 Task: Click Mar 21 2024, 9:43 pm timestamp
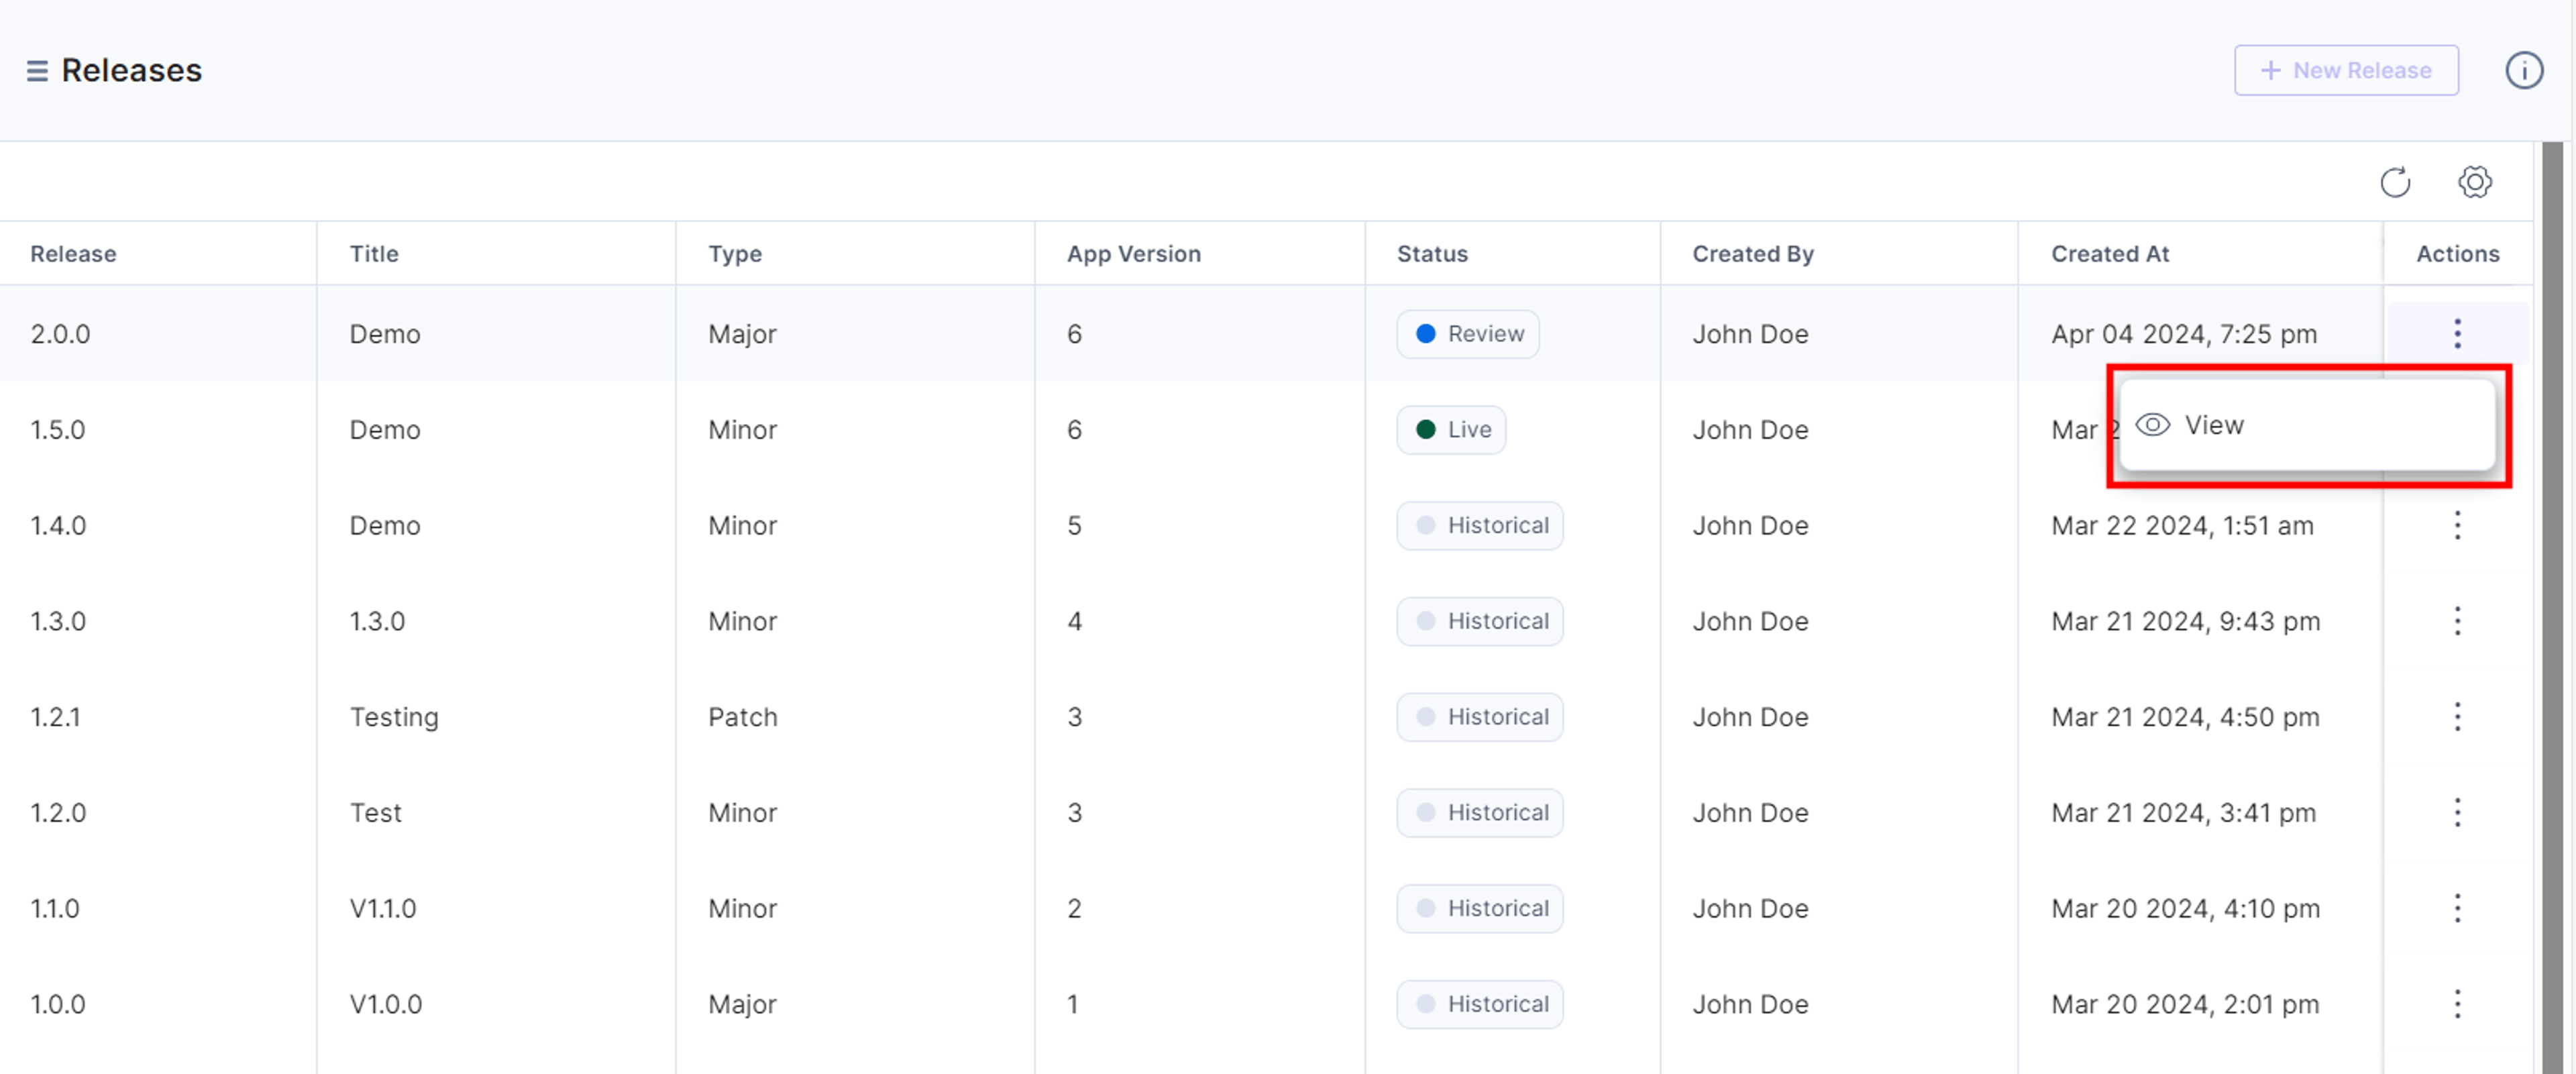click(x=2185, y=621)
